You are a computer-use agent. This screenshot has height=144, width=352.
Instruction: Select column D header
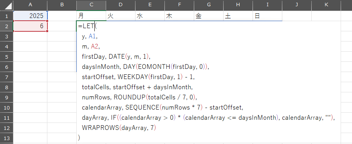point(121,5)
